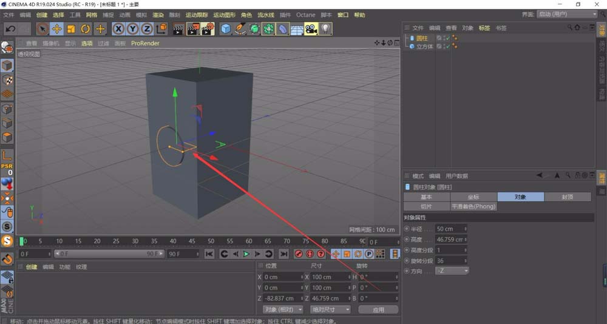
Task: Open the 方向 -Z dropdown
Action: pyautogui.click(x=452, y=271)
